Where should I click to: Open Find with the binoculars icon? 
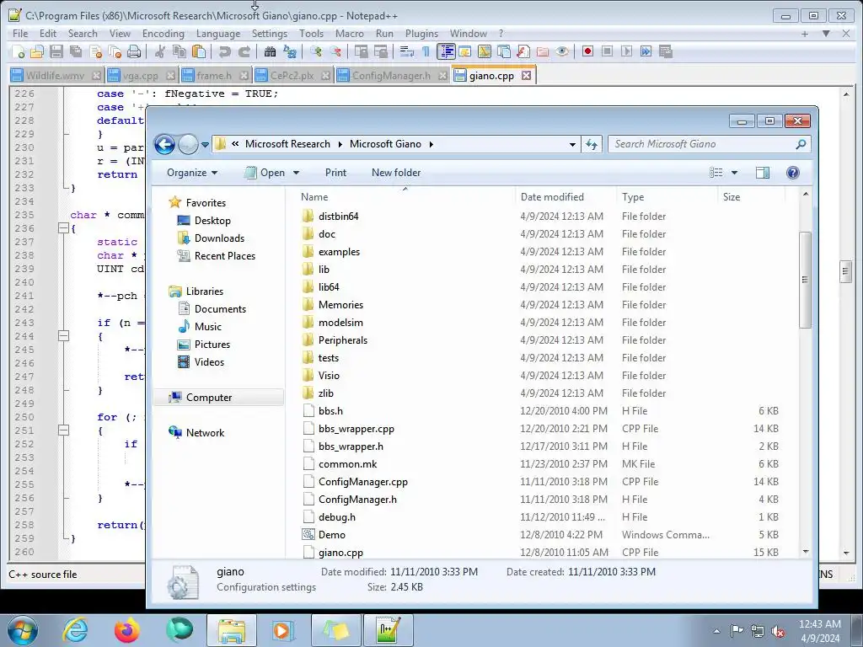tap(270, 51)
